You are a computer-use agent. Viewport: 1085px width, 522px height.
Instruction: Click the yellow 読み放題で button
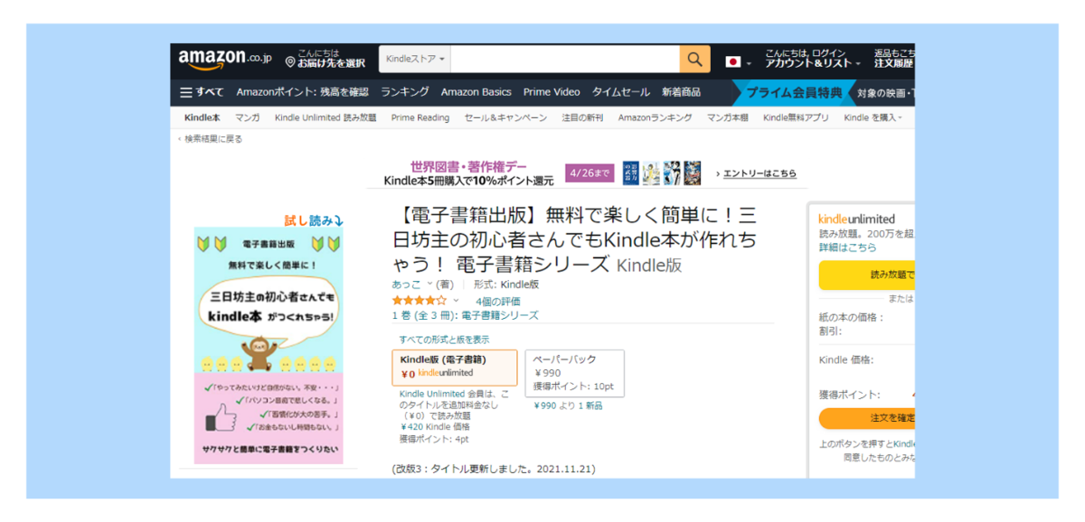coord(866,275)
